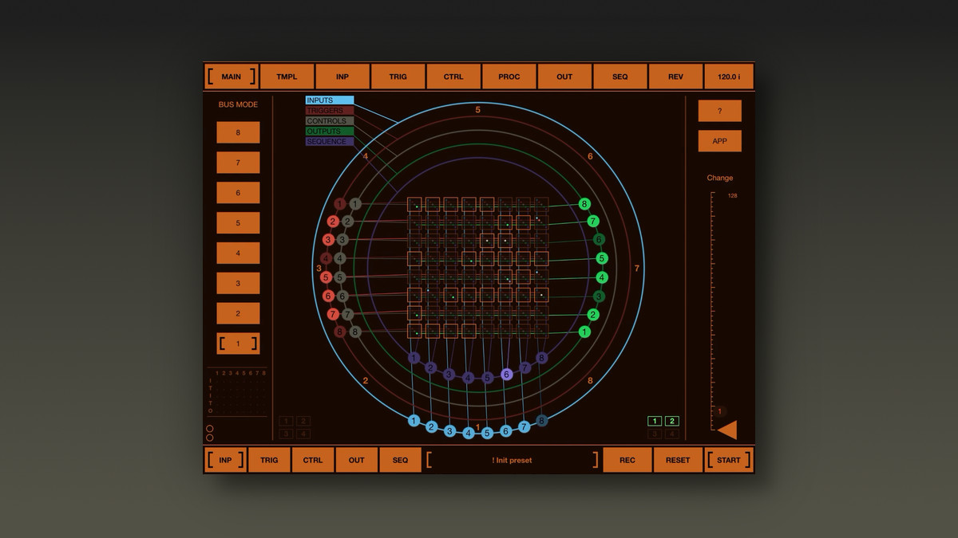Click the orange triangle slider arrow

coord(726,430)
